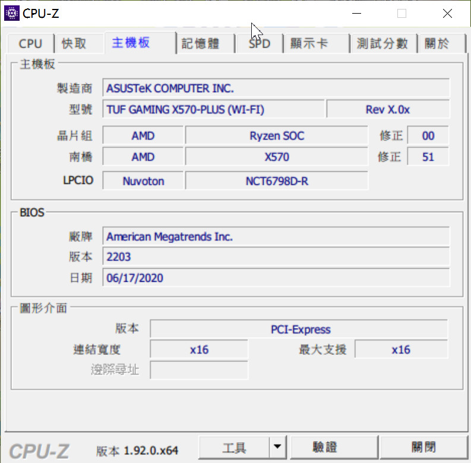Click the 最大支援 label
The width and height of the screenshot is (471, 463).
tap(323, 349)
